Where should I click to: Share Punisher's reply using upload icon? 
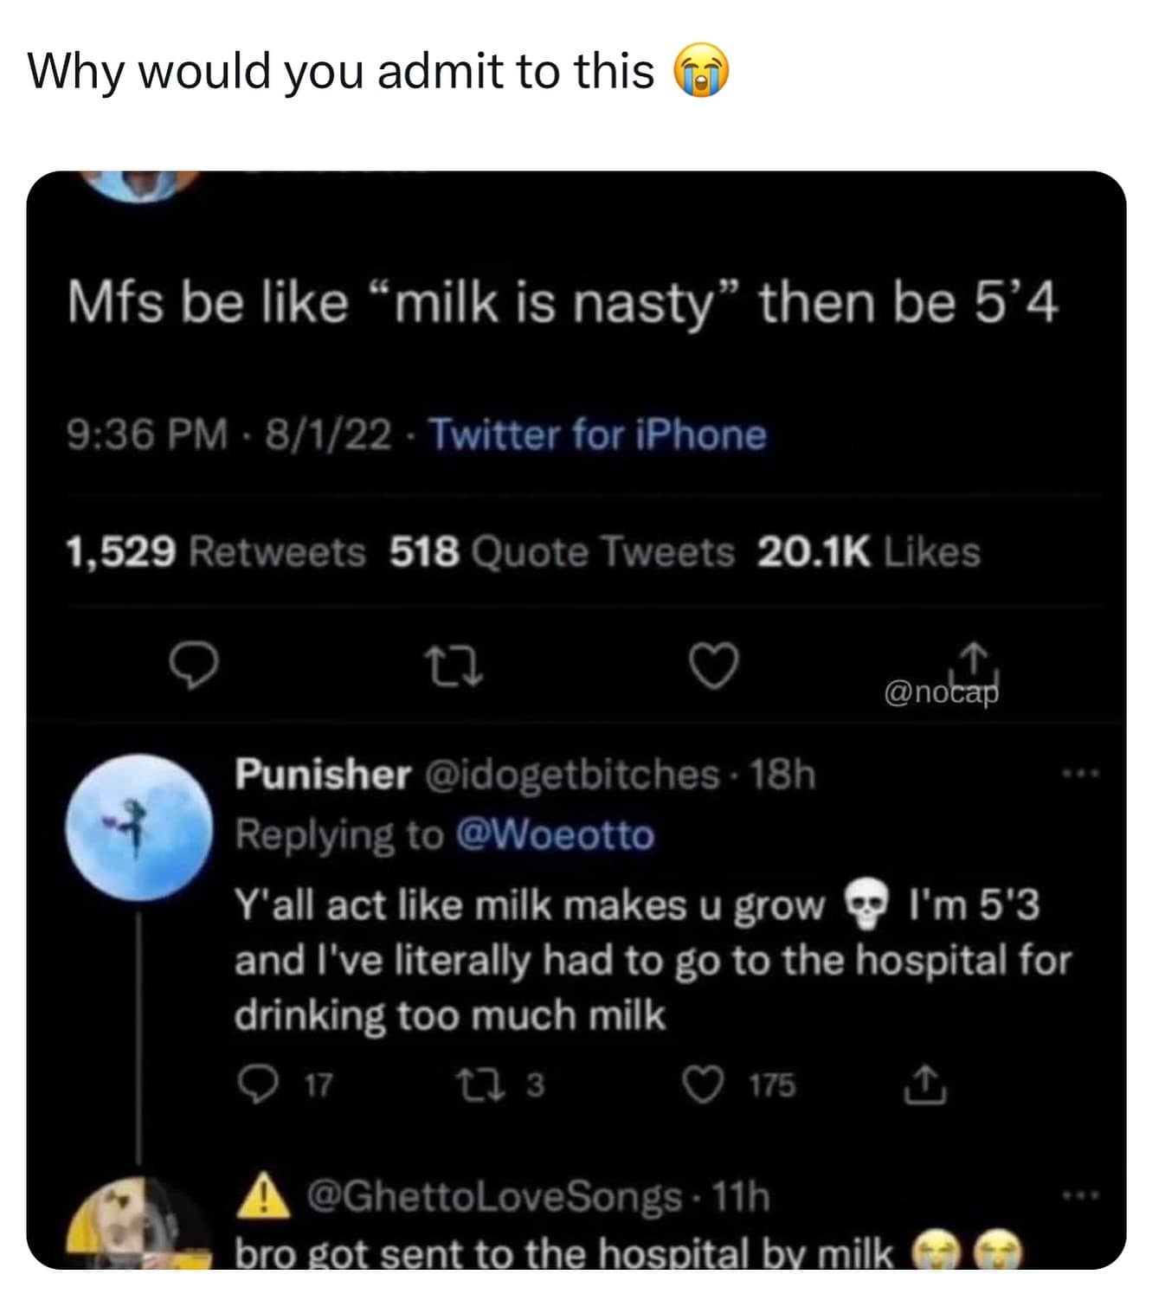tap(924, 1085)
